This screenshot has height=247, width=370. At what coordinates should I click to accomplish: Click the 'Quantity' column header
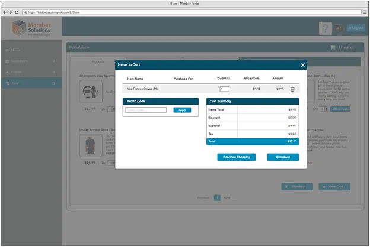pos(224,79)
